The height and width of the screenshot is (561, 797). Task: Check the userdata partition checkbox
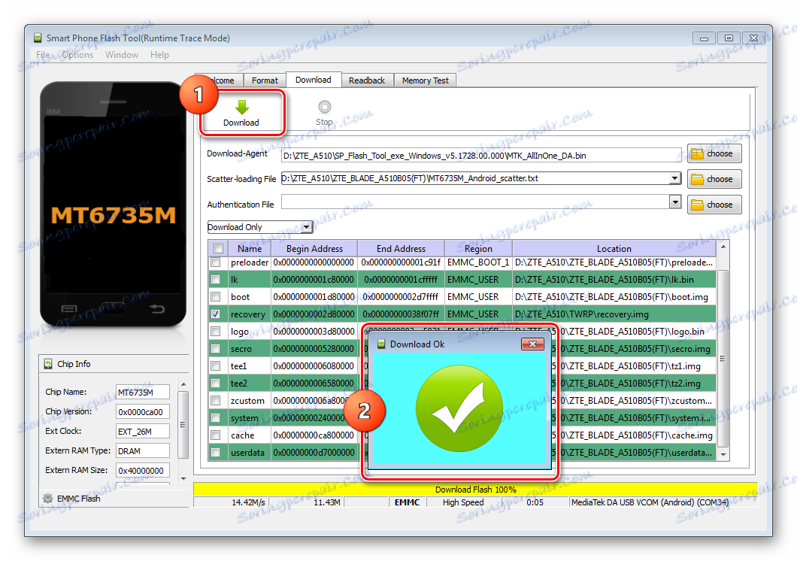(x=216, y=452)
